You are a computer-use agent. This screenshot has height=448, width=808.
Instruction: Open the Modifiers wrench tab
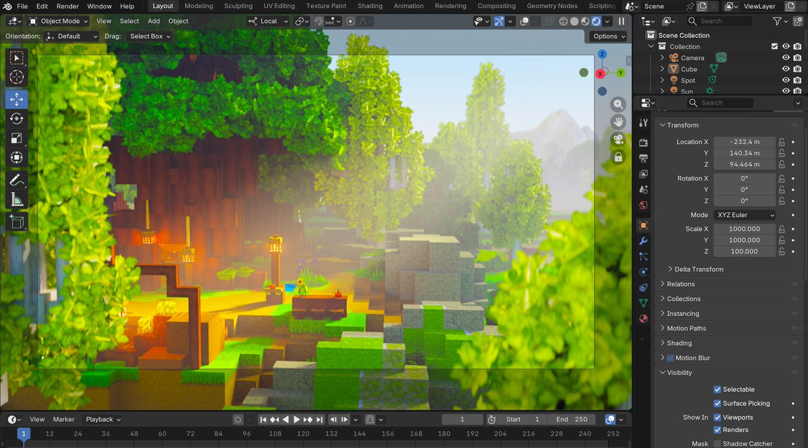coord(643,241)
